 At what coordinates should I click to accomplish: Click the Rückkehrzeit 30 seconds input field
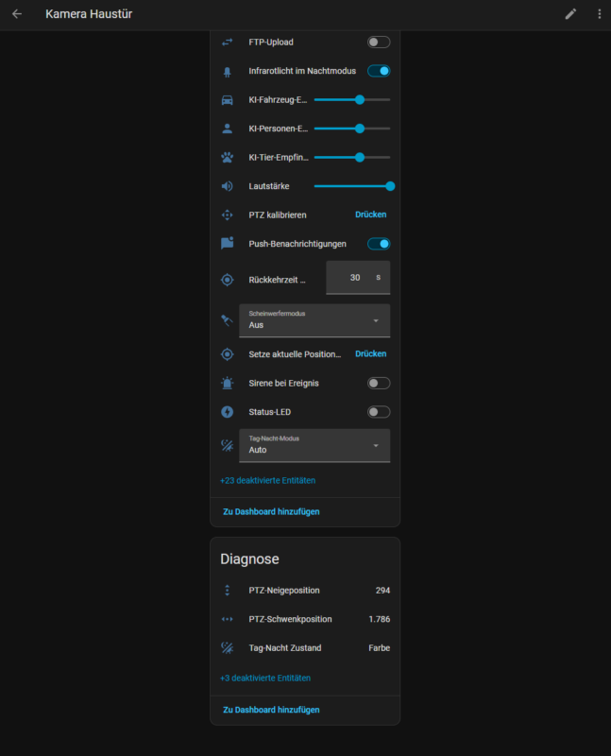point(358,278)
